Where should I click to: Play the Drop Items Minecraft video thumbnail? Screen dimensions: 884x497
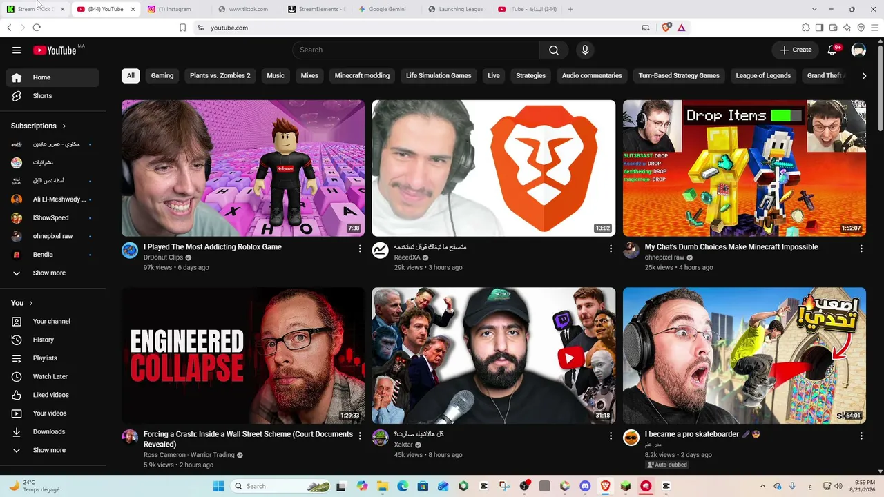[744, 168]
